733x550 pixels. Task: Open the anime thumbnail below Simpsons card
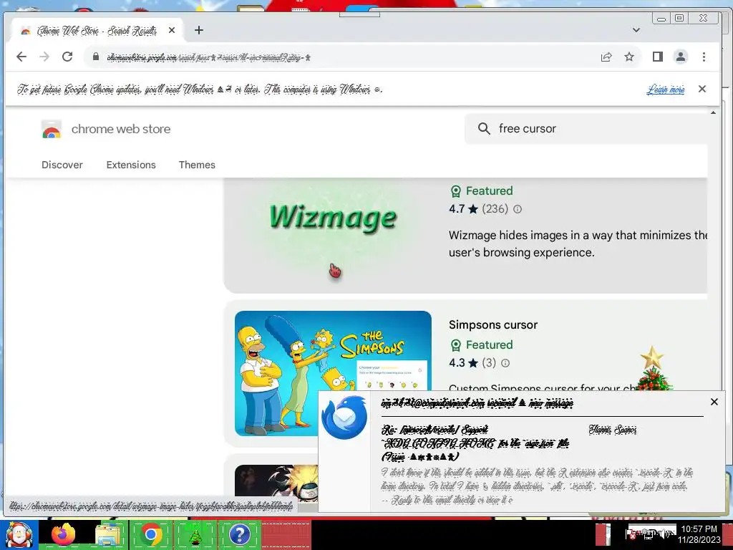[x=276, y=481]
